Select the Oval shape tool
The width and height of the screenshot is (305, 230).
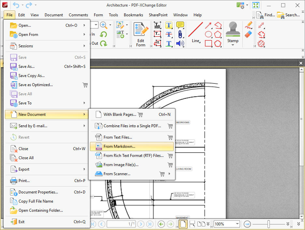(208, 34)
